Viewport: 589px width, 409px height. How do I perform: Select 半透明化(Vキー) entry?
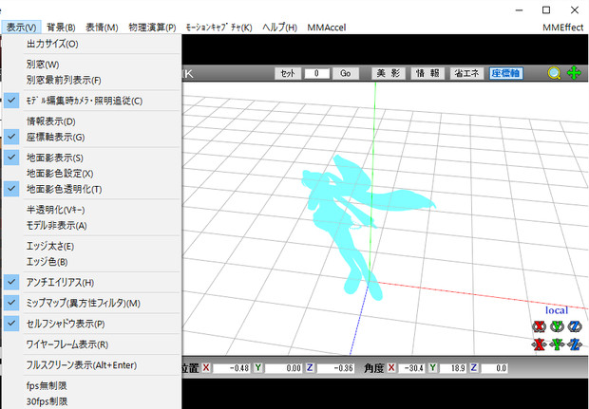(92, 210)
